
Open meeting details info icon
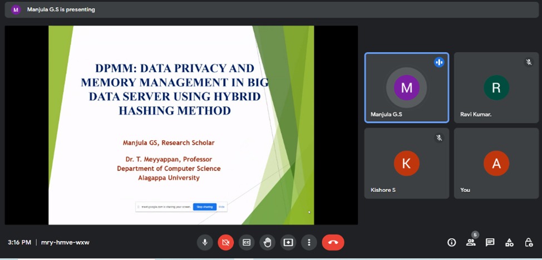pos(451,242)
